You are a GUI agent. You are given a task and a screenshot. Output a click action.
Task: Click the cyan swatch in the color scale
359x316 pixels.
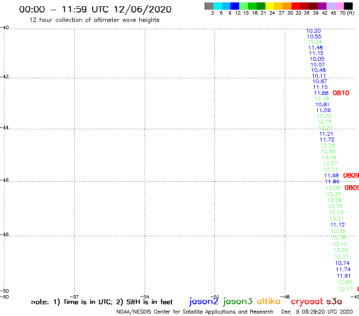click(218, 6)
